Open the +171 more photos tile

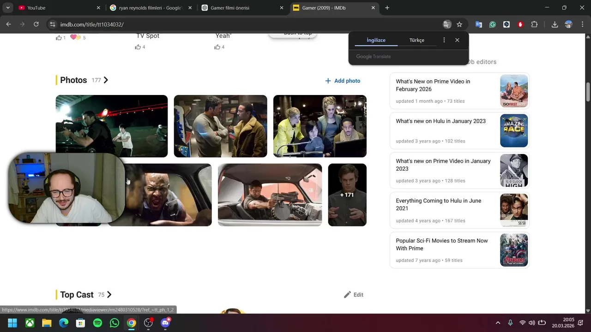pyautogui.click(x=347, y=195)
